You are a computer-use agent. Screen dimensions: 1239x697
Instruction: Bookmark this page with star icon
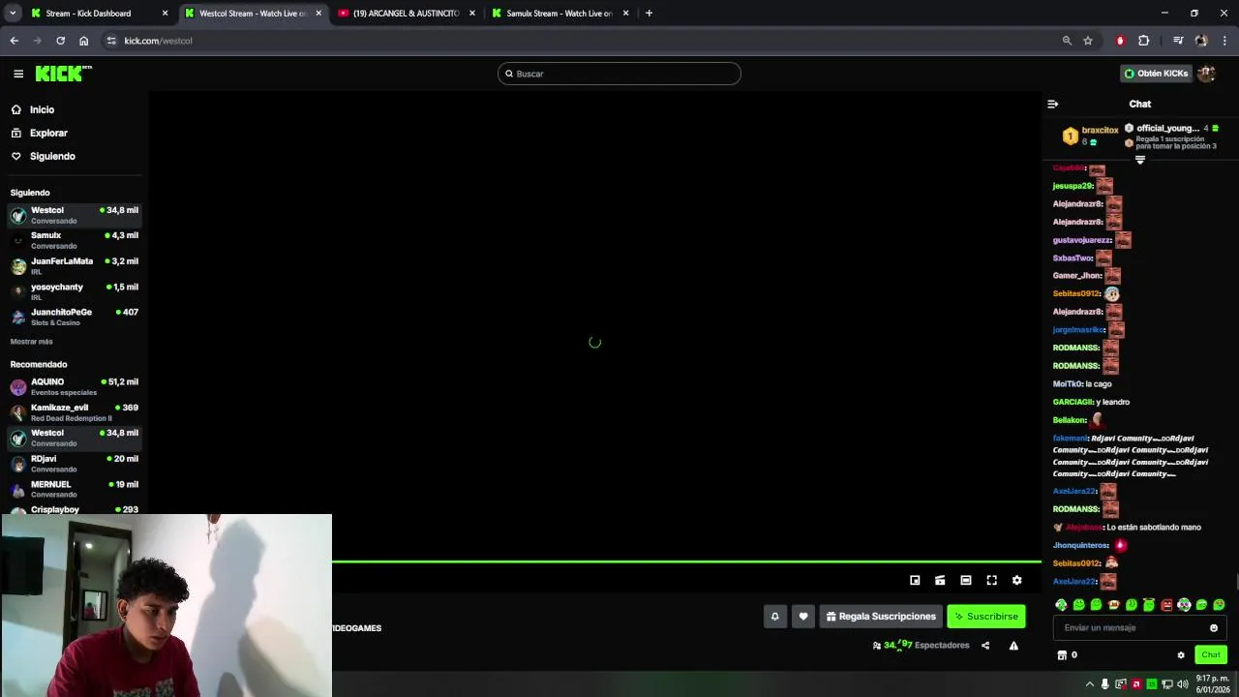[x=1088, y=41]
